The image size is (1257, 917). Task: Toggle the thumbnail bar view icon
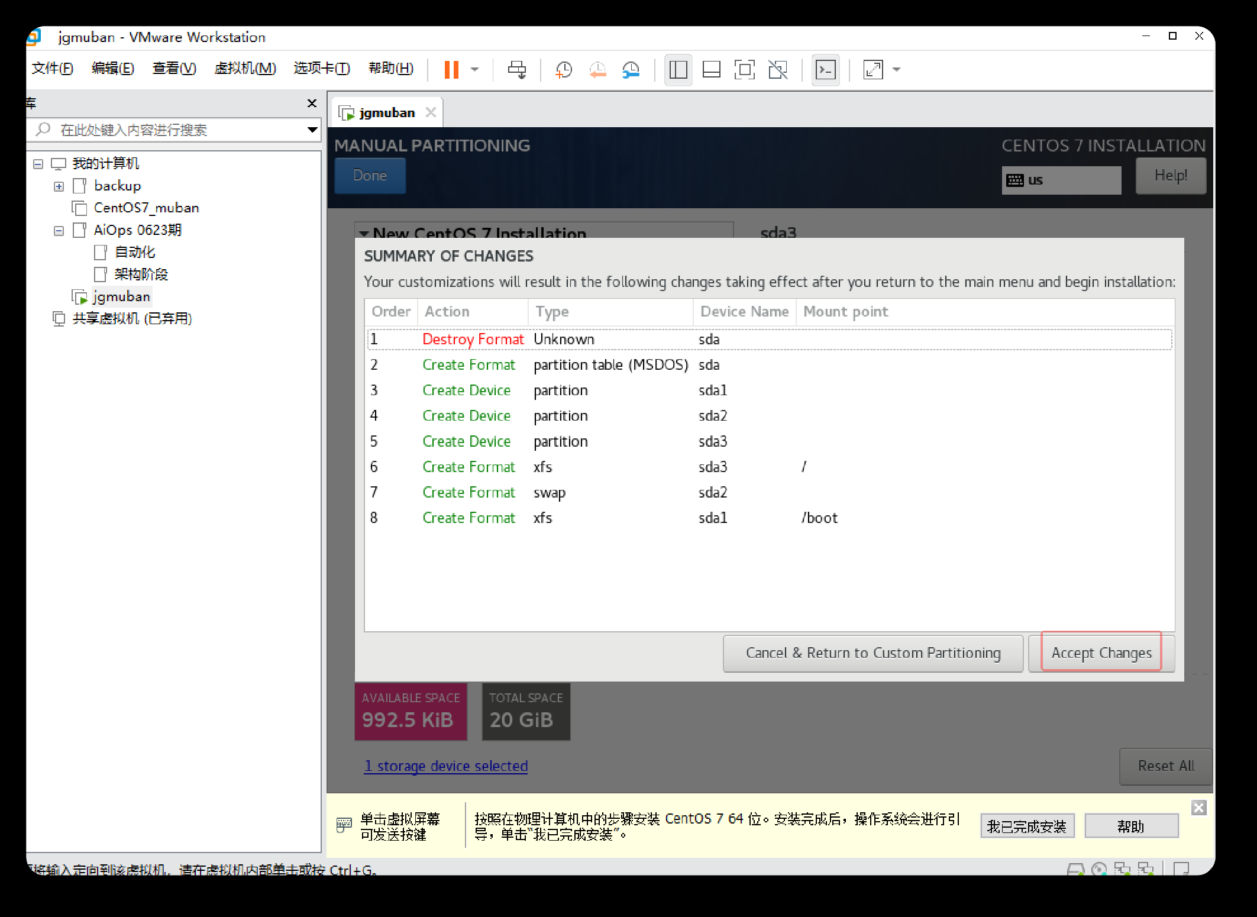point(711,69)
